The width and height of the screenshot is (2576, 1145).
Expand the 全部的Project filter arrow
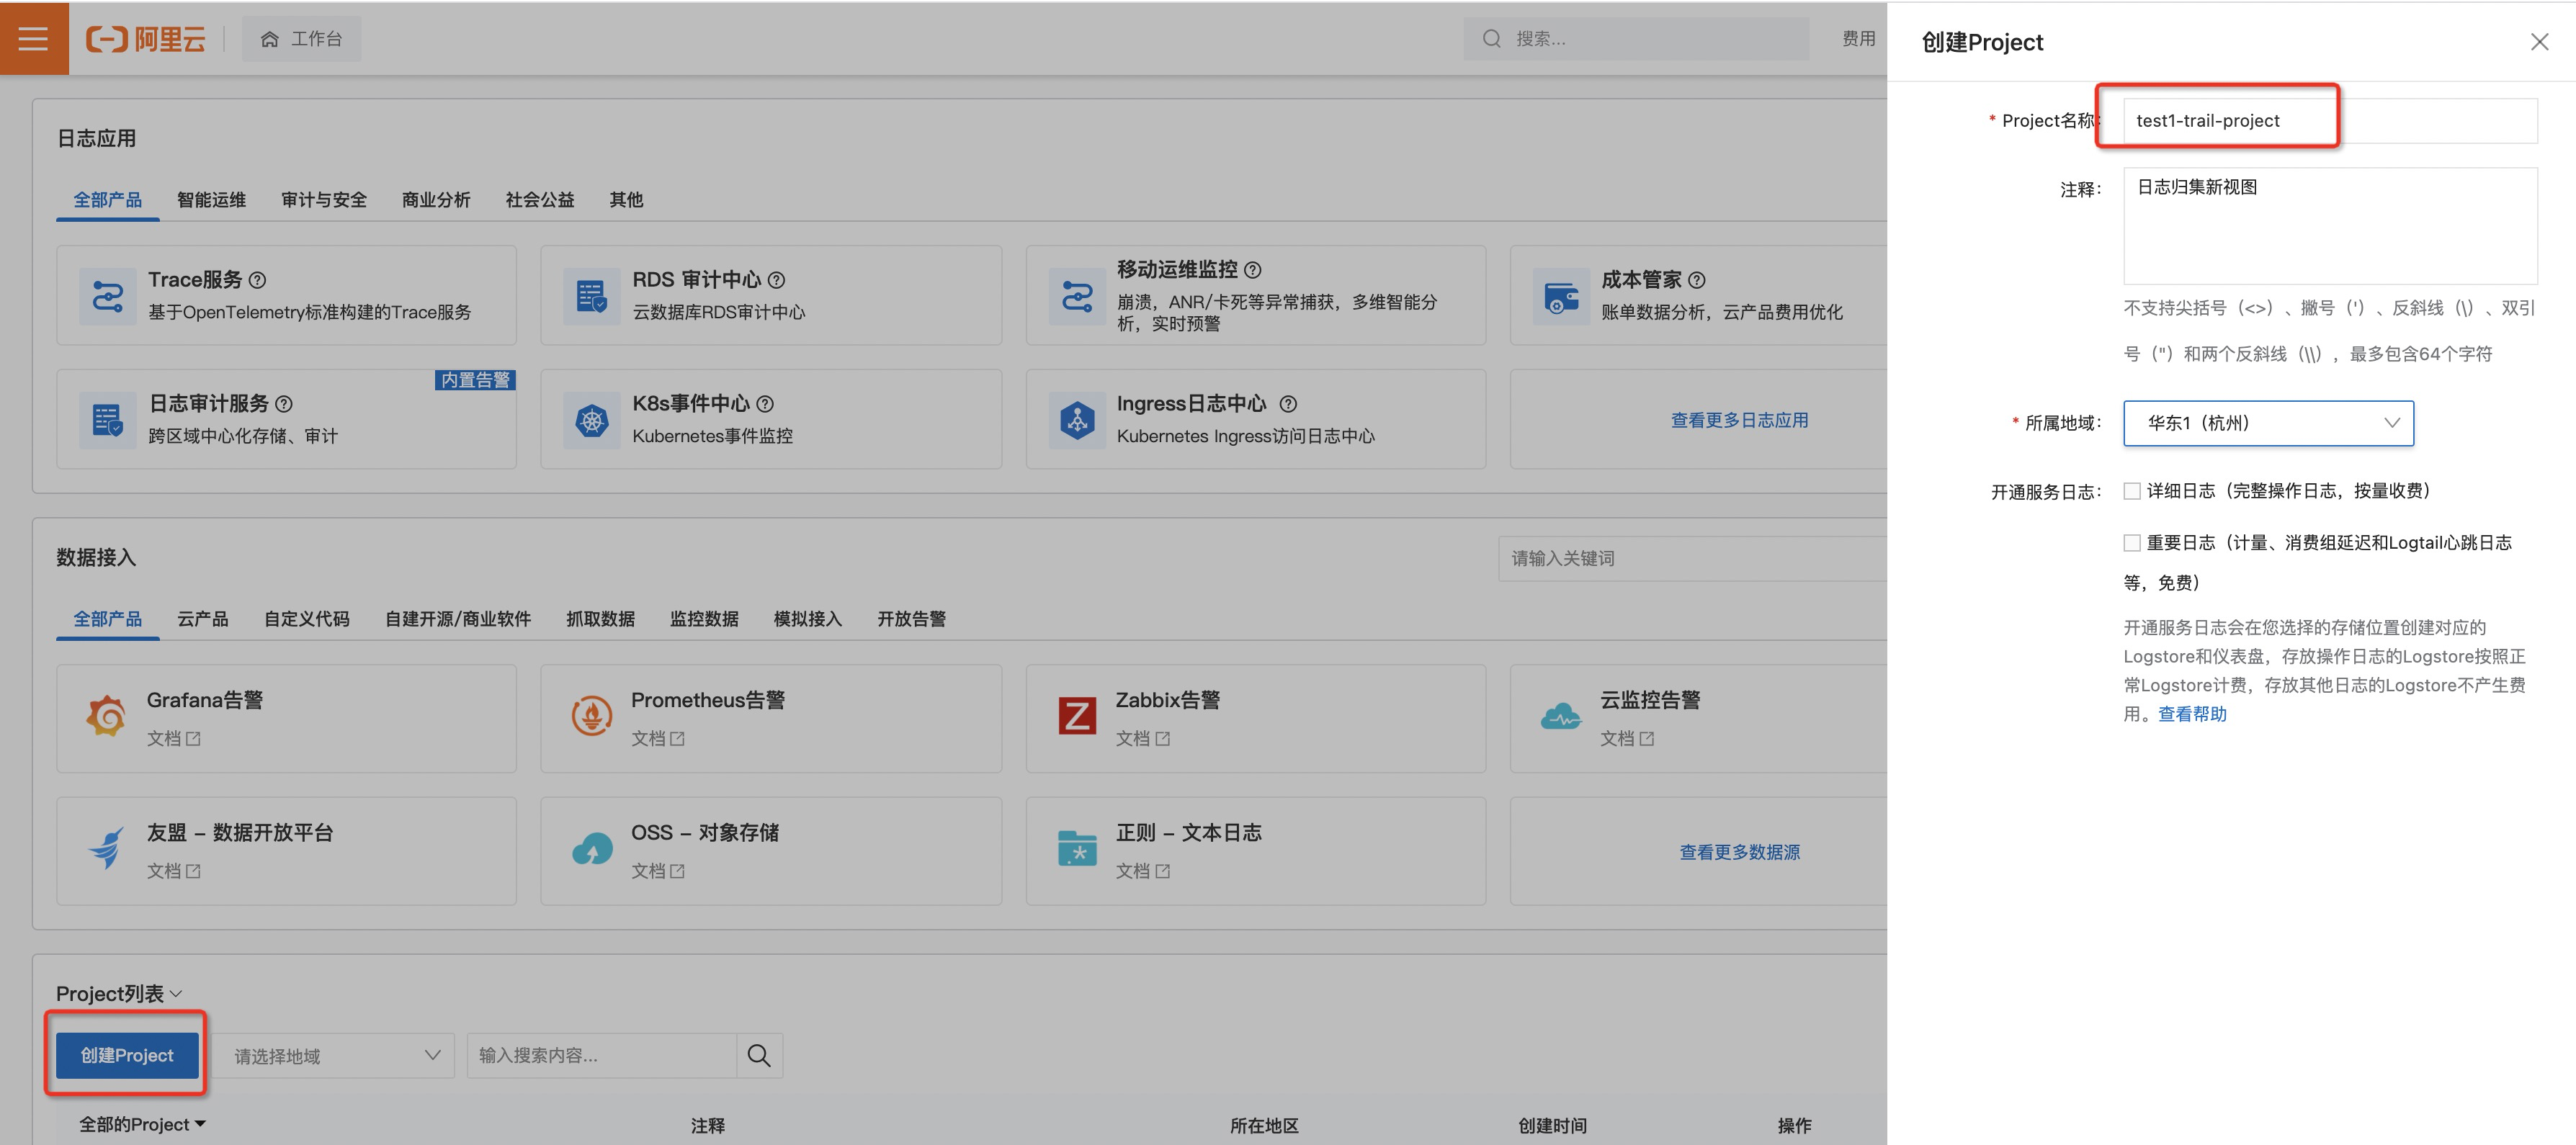tap(201, 1124)
